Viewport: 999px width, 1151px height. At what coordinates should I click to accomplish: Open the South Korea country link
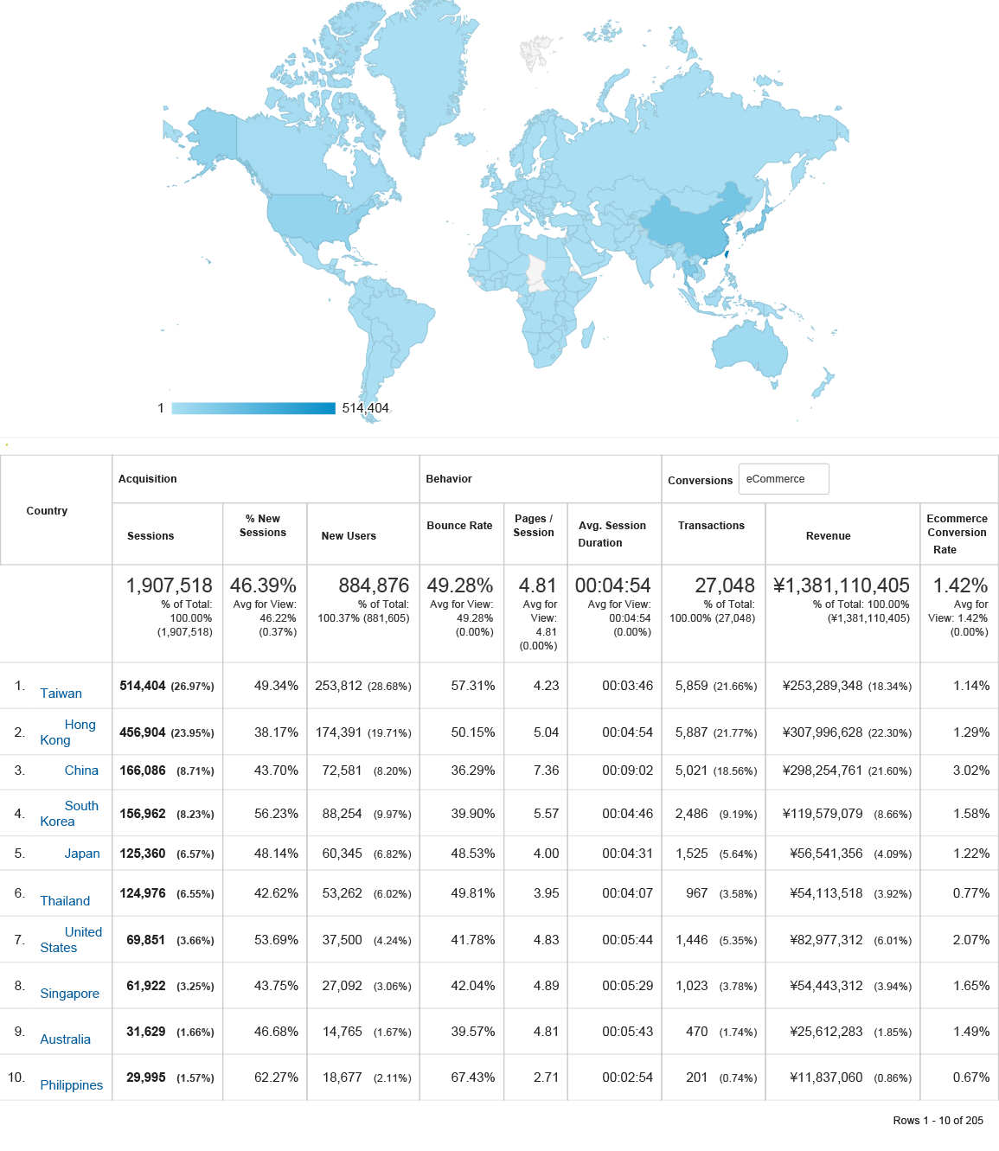[x=69, y=814]
